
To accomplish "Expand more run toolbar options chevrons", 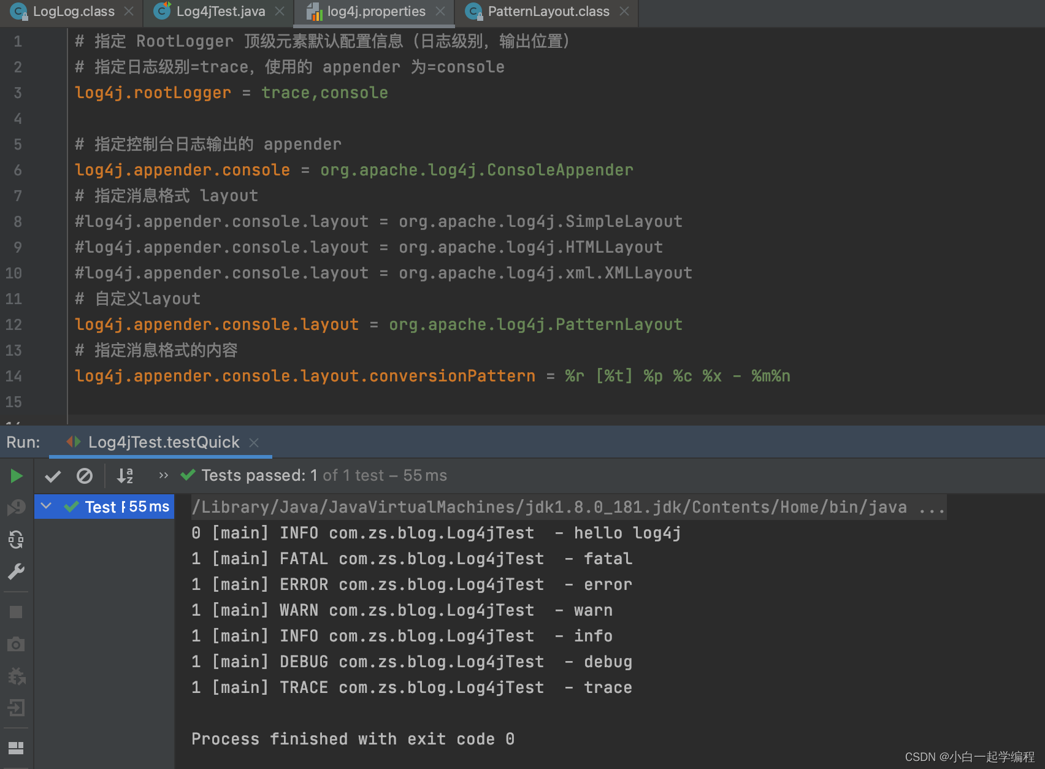I will [163, 475].
